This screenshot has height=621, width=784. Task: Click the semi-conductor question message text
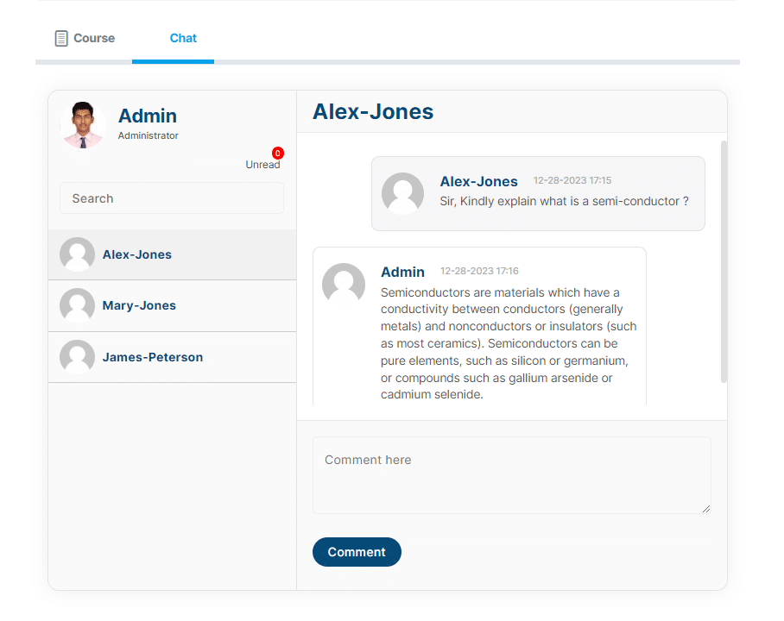[564, 201]
